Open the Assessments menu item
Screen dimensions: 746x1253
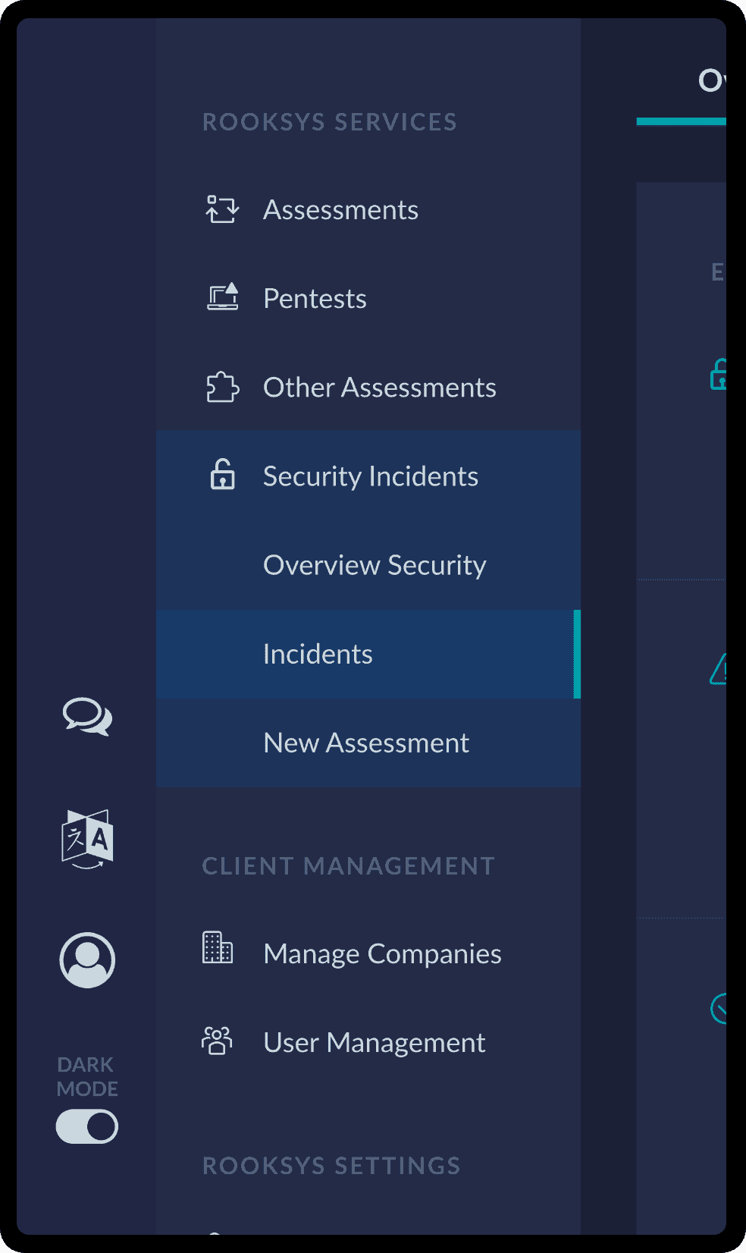(340, 210)
